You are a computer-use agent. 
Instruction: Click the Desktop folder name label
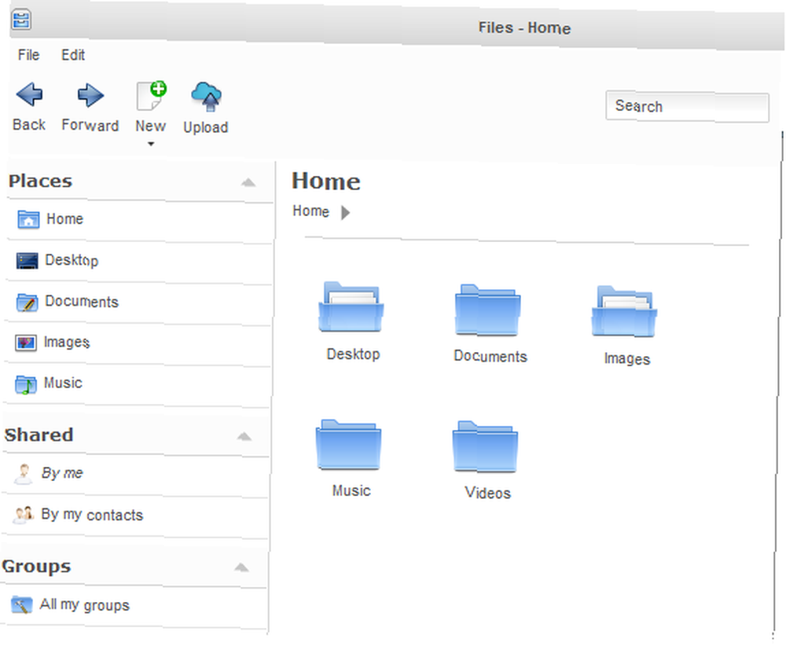(x=354, y=354)
